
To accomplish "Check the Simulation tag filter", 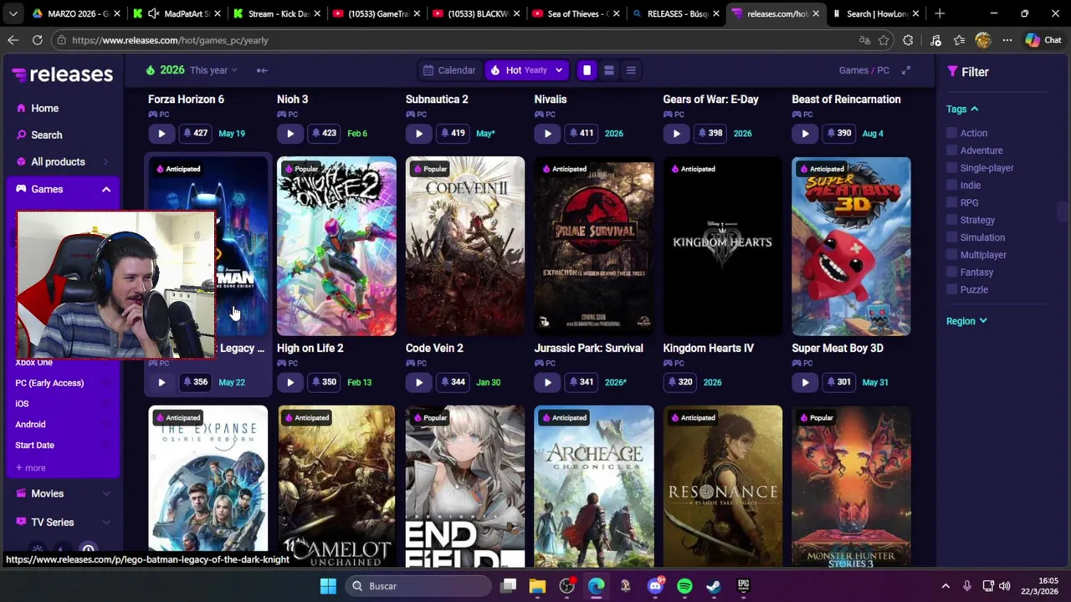I will click(x=951, y=237).
